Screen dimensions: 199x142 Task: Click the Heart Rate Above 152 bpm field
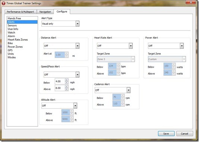112,72
